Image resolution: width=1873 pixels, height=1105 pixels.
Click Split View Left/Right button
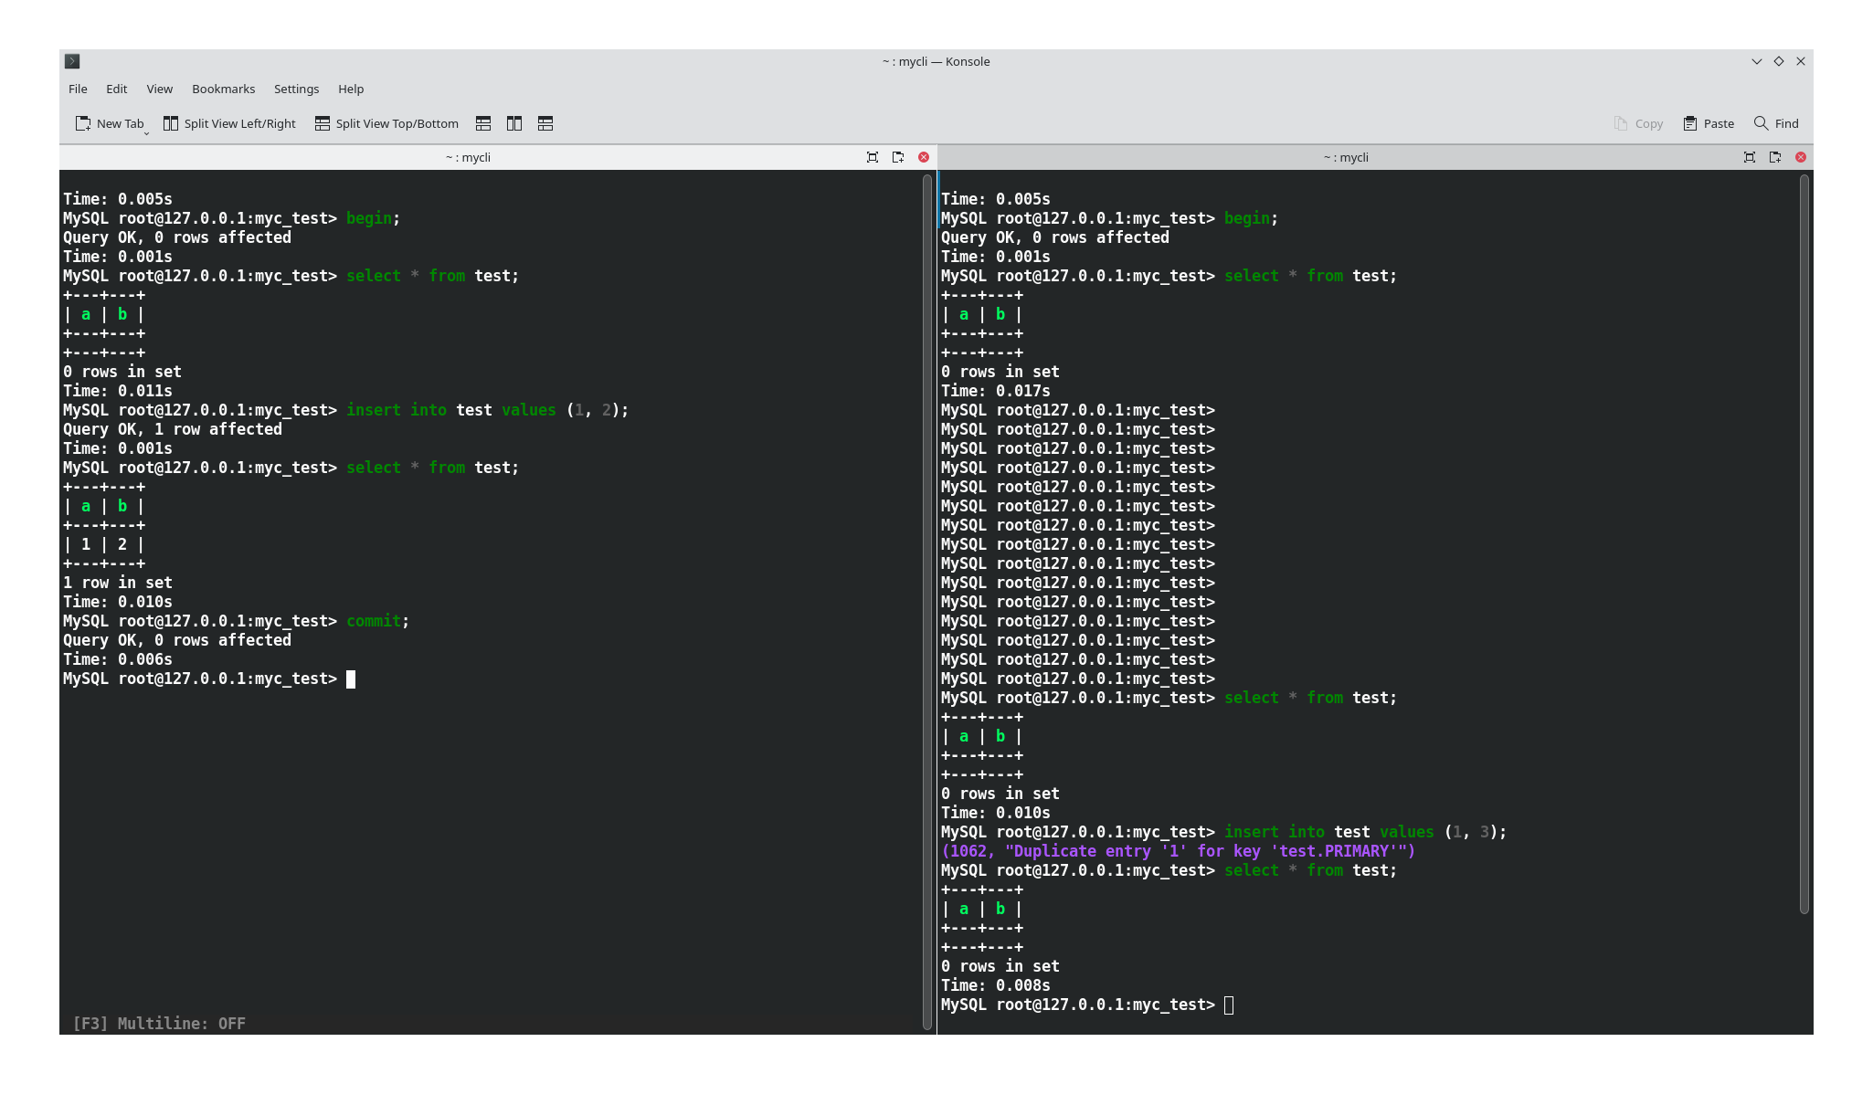point(229,123)
